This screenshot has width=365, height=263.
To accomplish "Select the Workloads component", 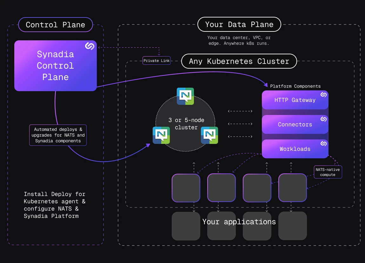I will click(x=295, y=149).
